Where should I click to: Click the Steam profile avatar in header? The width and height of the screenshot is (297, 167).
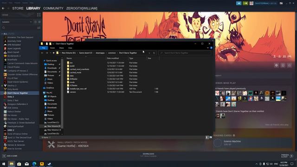pyautogui.click(x=252, y=3)
